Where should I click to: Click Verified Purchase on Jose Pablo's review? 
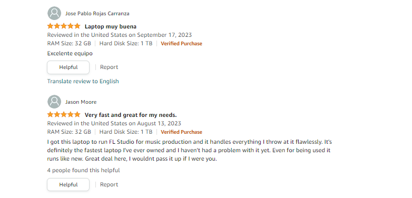[181, 44]
